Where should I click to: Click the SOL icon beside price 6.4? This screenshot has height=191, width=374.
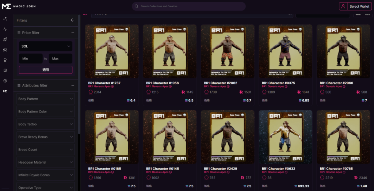(x=128, y=100)
